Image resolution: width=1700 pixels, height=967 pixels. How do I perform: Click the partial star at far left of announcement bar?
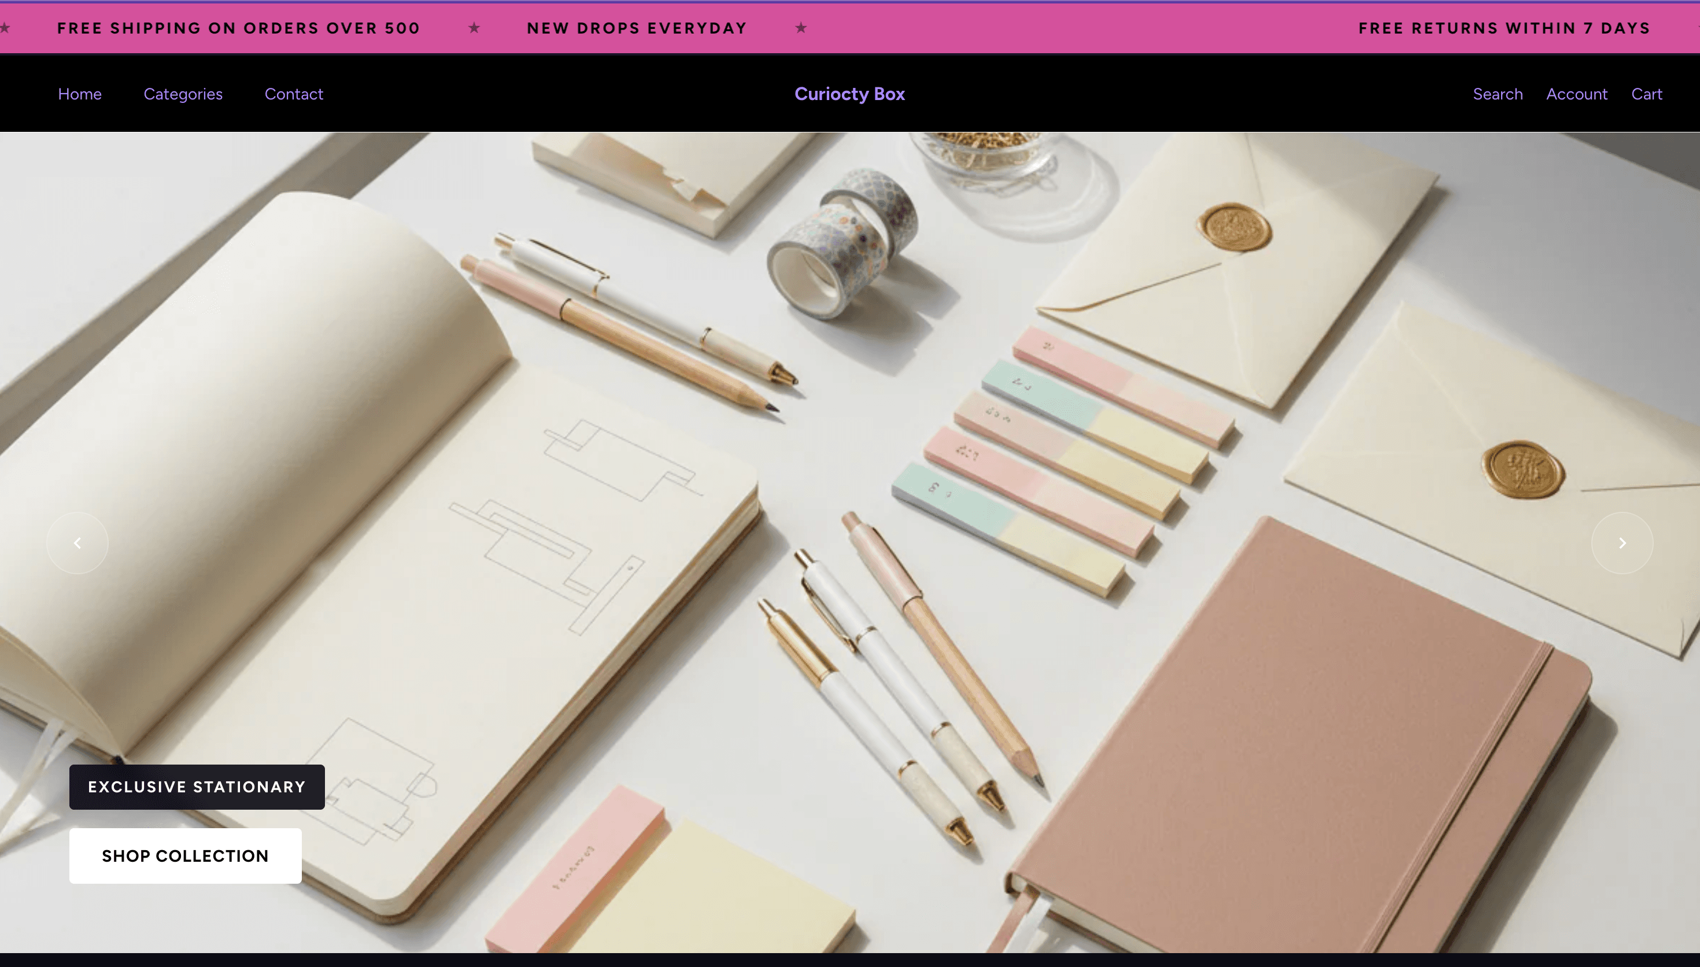[x=4, y=28]
